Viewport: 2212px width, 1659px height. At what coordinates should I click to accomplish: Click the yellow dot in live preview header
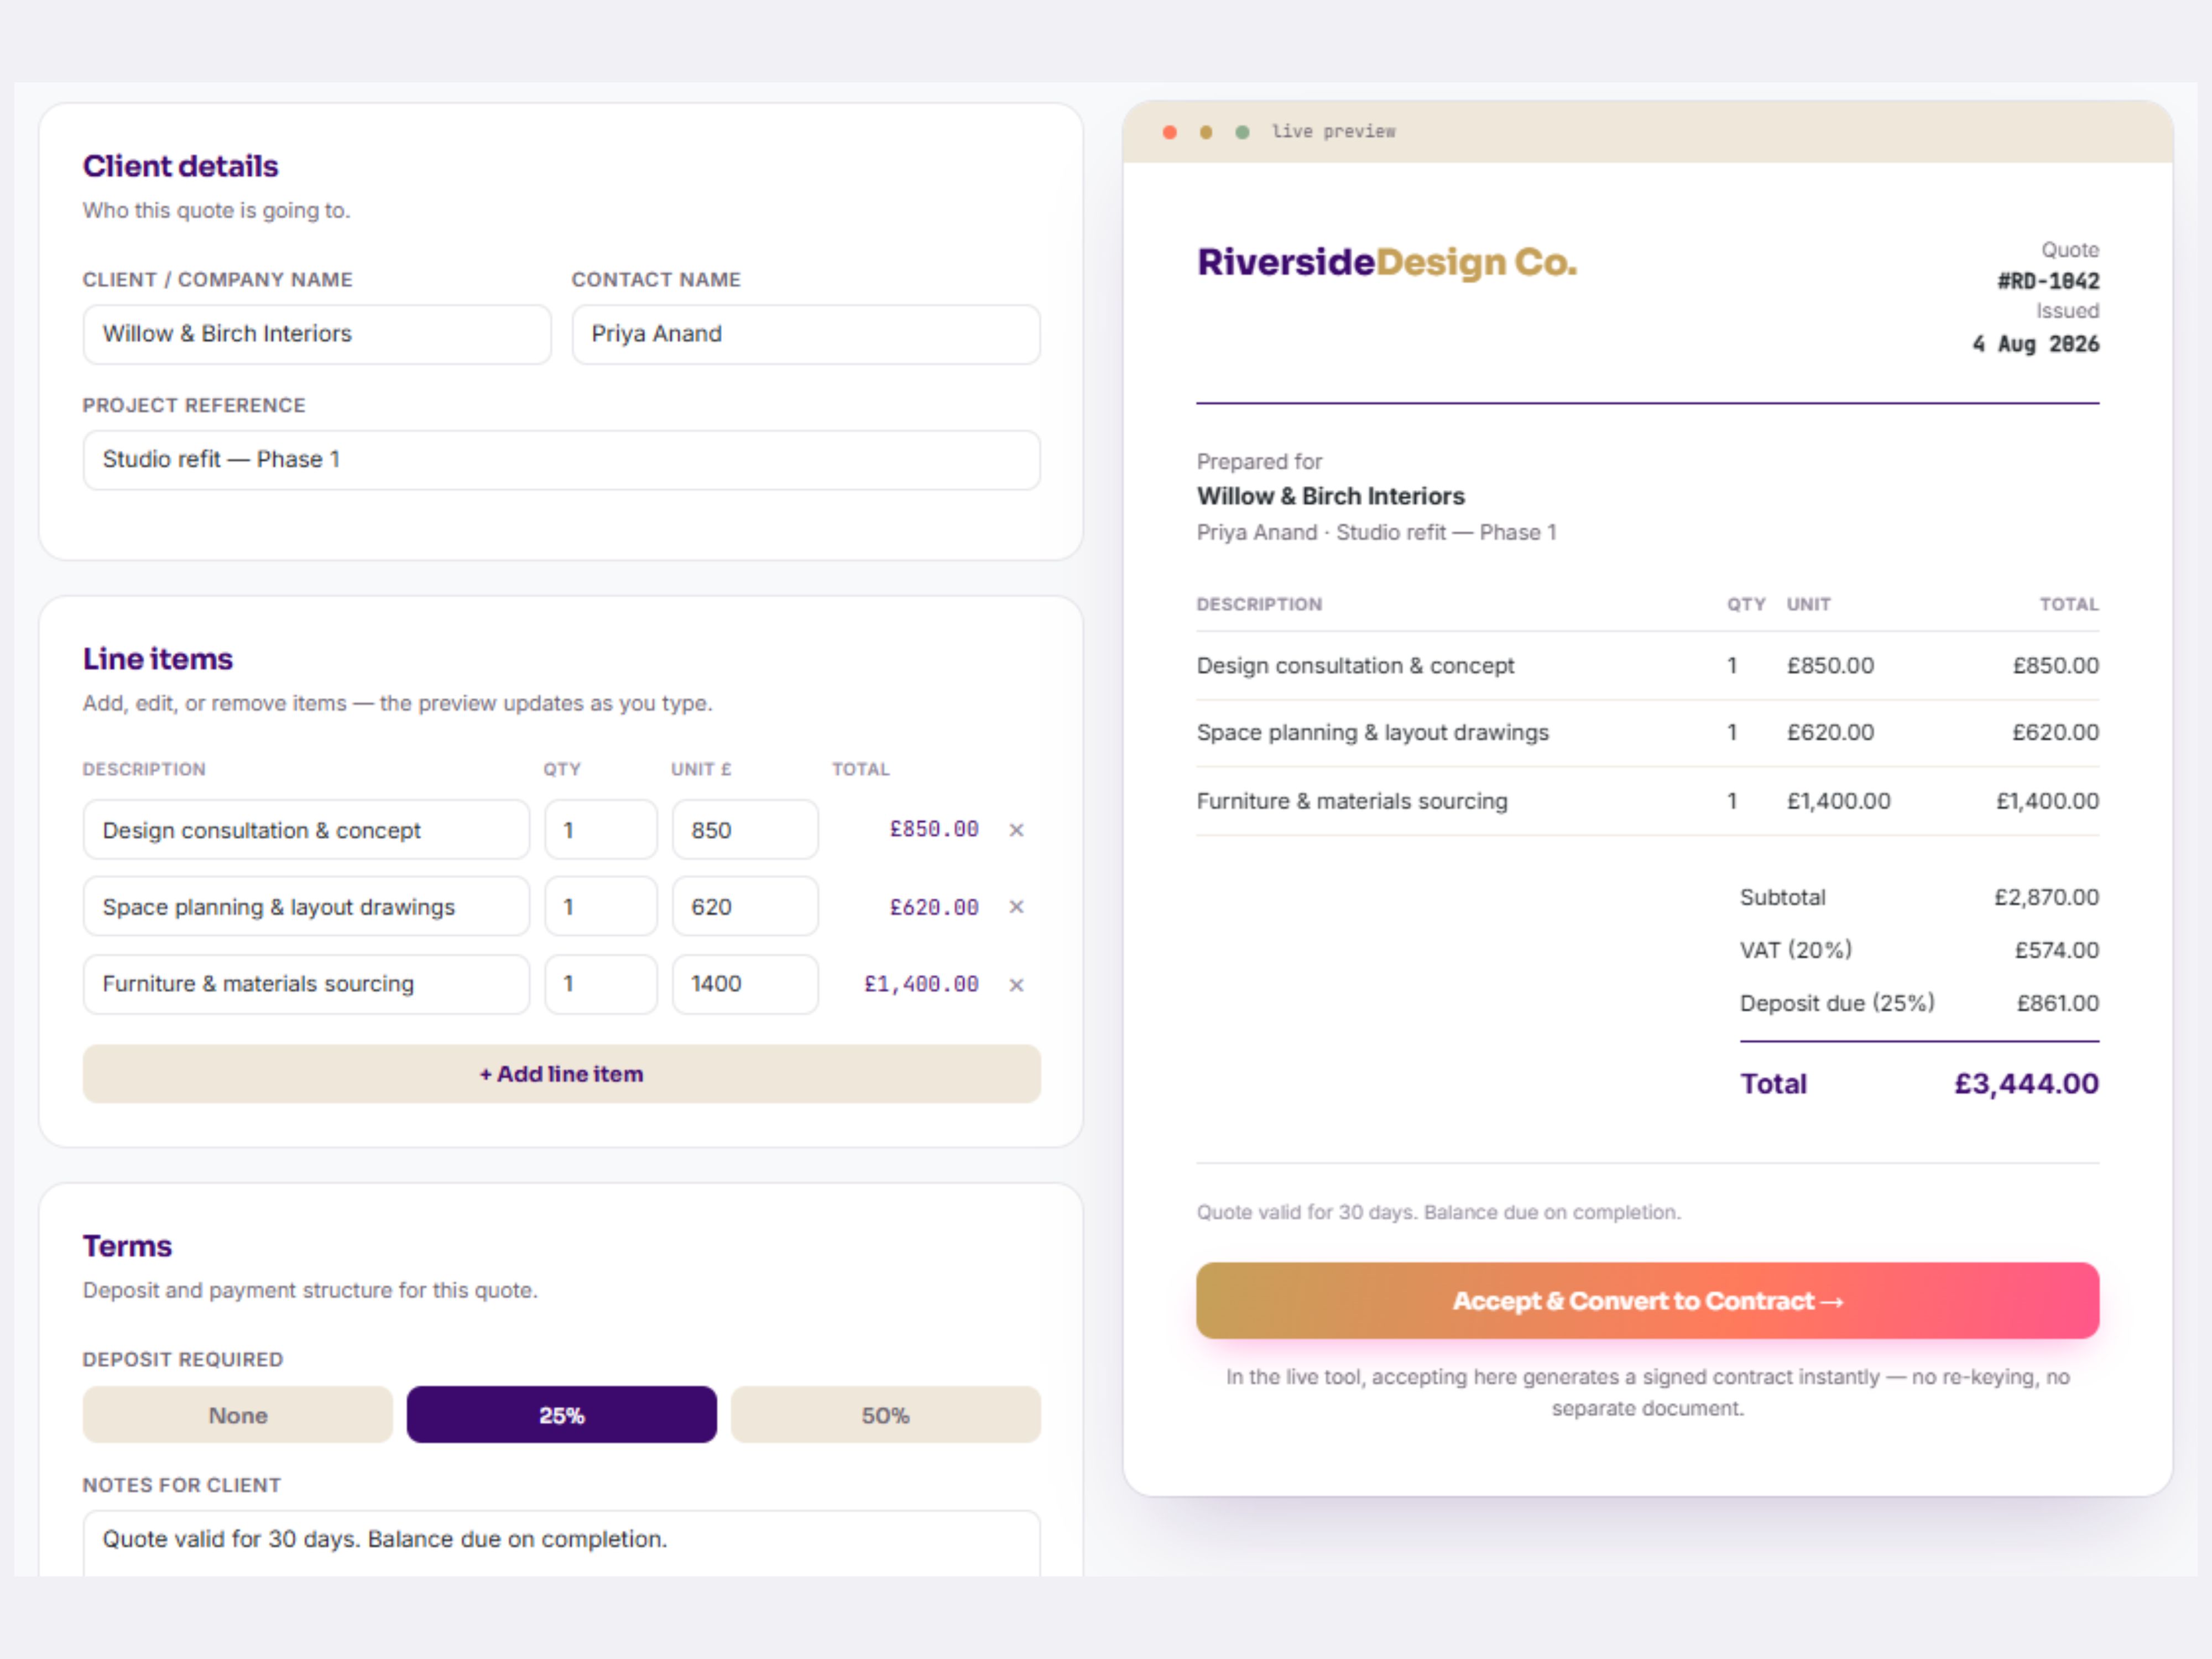[1206, 132]
